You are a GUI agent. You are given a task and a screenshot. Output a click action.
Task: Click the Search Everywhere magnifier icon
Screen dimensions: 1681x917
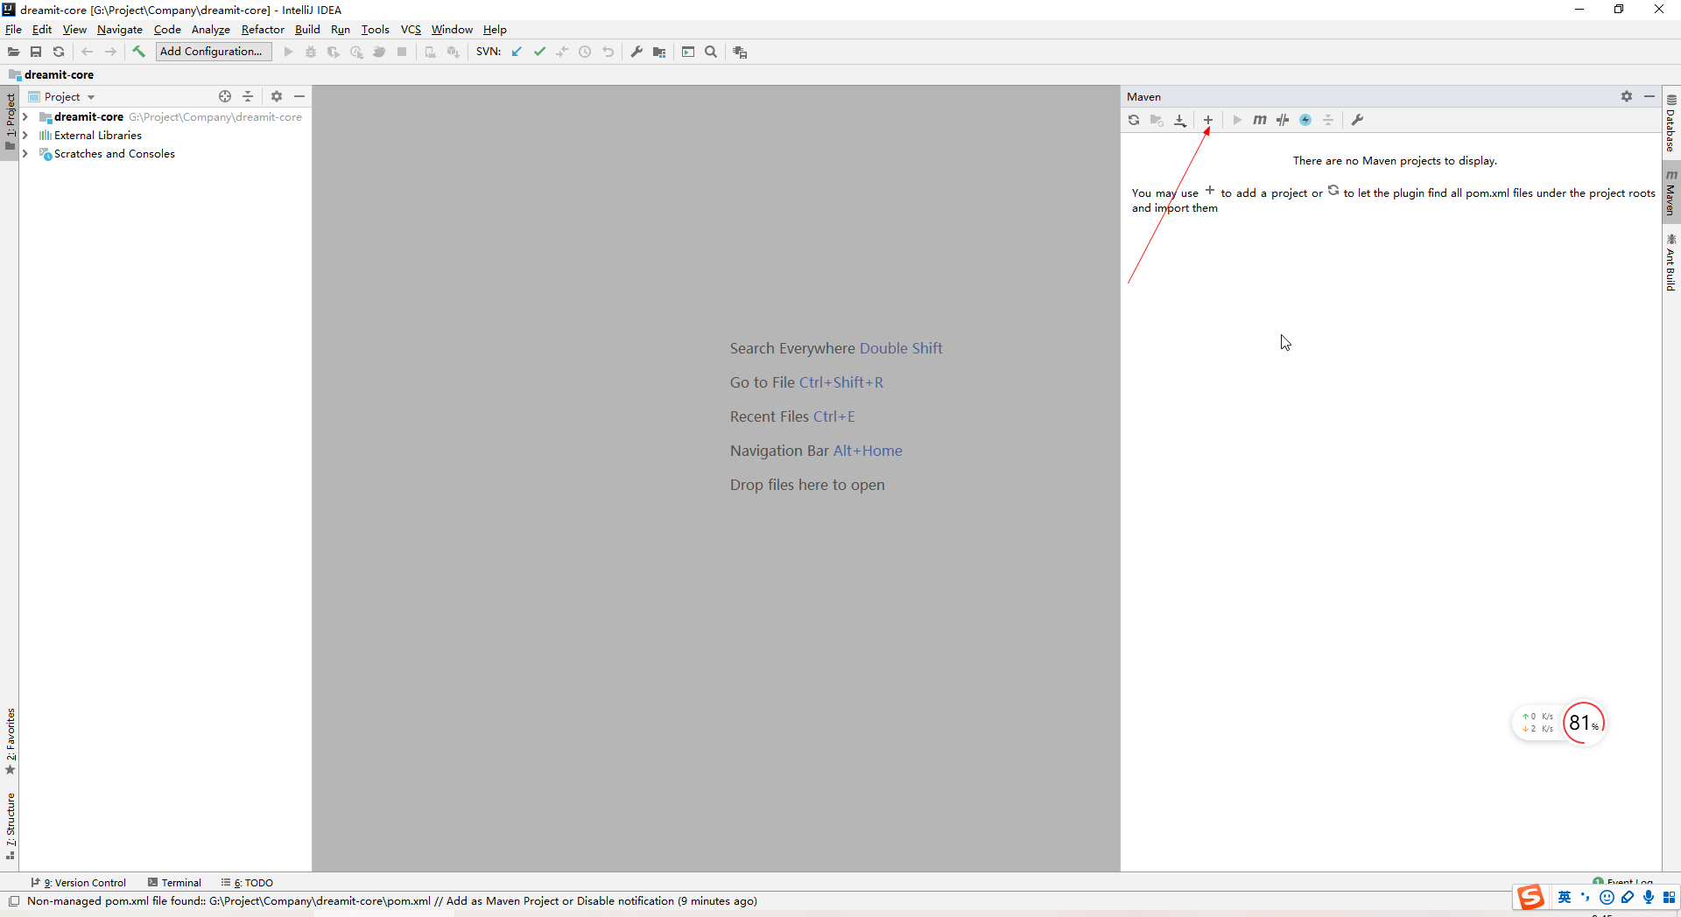coord(711,52)
